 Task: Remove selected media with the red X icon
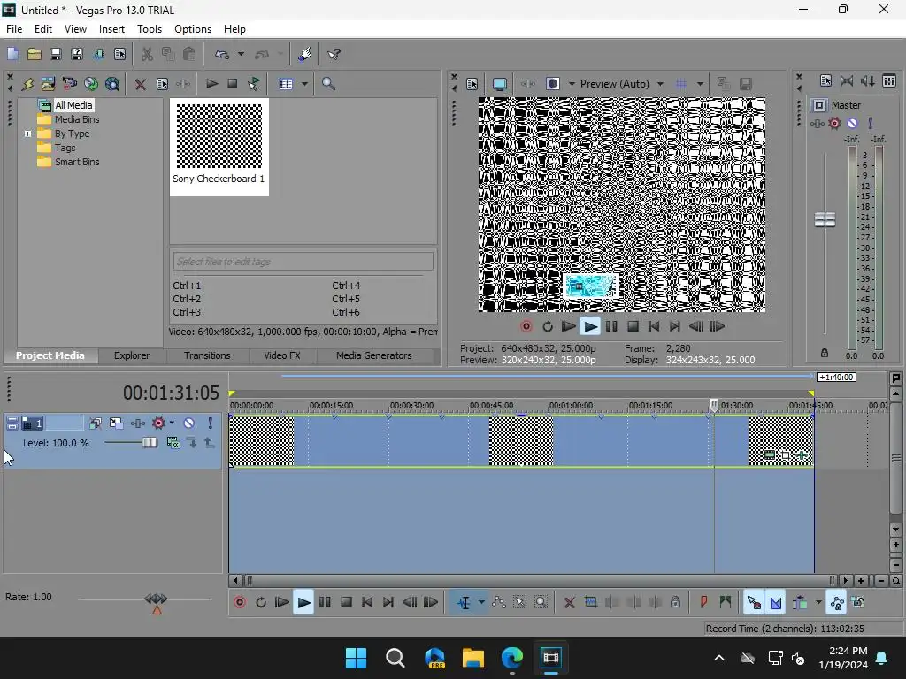coord(141,84)
